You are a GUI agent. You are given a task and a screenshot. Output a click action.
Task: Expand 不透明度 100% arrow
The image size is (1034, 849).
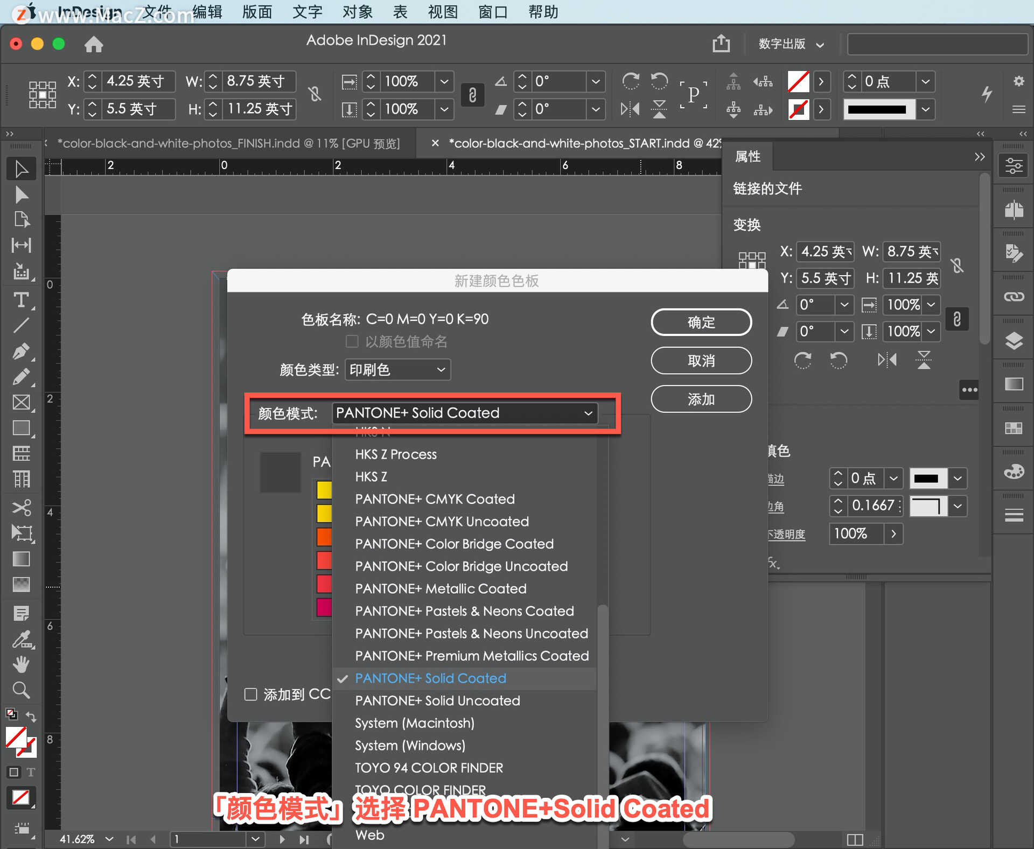tap(893, 534)
